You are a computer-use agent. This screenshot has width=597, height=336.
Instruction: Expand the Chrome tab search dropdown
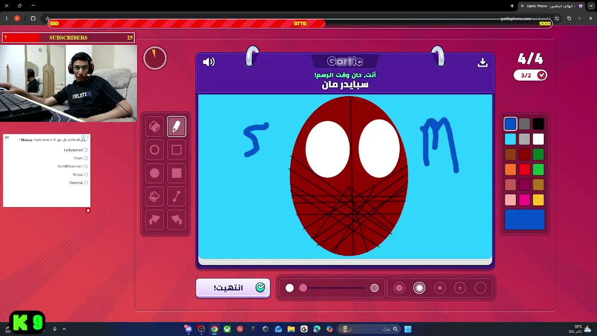click(x=590, y=6)
